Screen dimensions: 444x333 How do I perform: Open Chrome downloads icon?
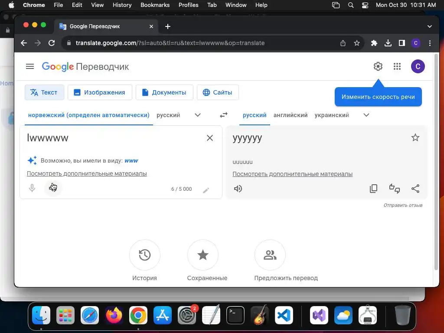(x=388, y=43)
